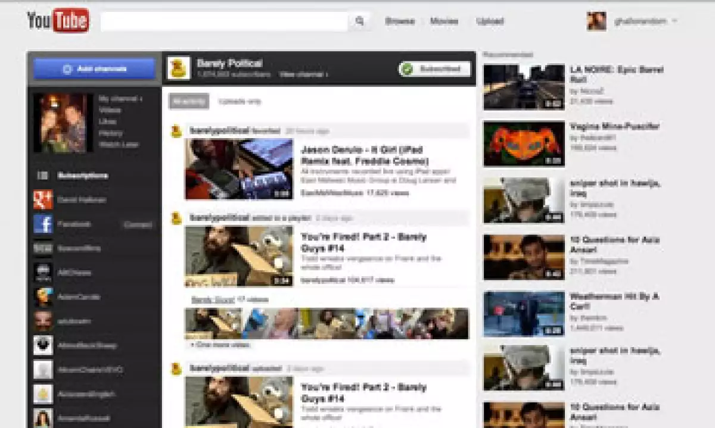Select the All activity filter
715x428 pixels.
pos(189,101)
